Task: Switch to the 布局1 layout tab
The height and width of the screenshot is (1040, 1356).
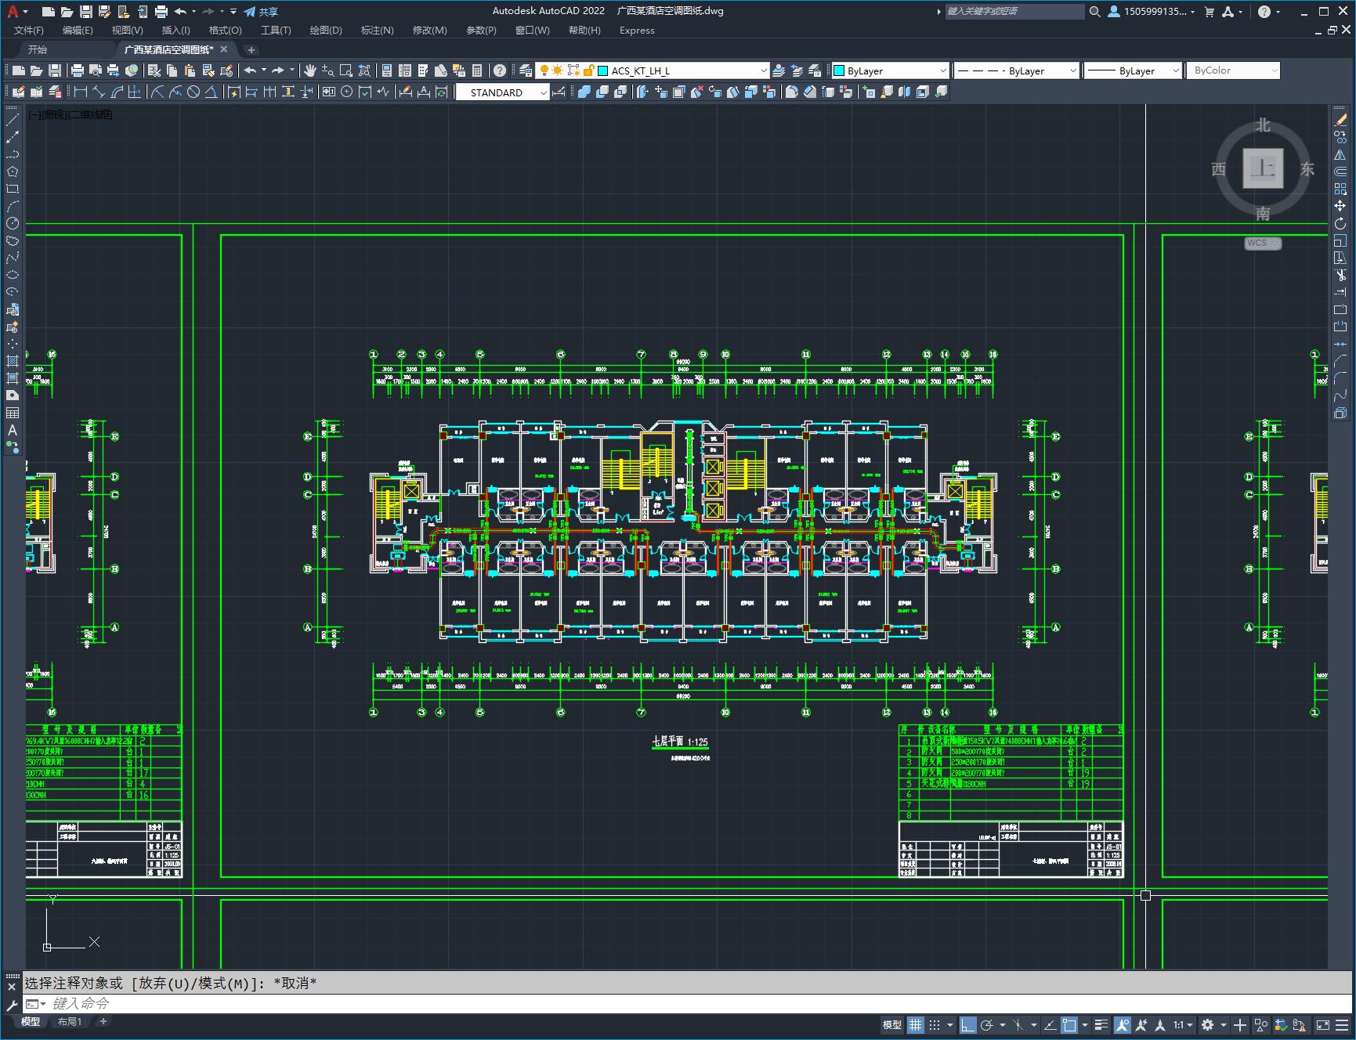Action: [70, 1021]
